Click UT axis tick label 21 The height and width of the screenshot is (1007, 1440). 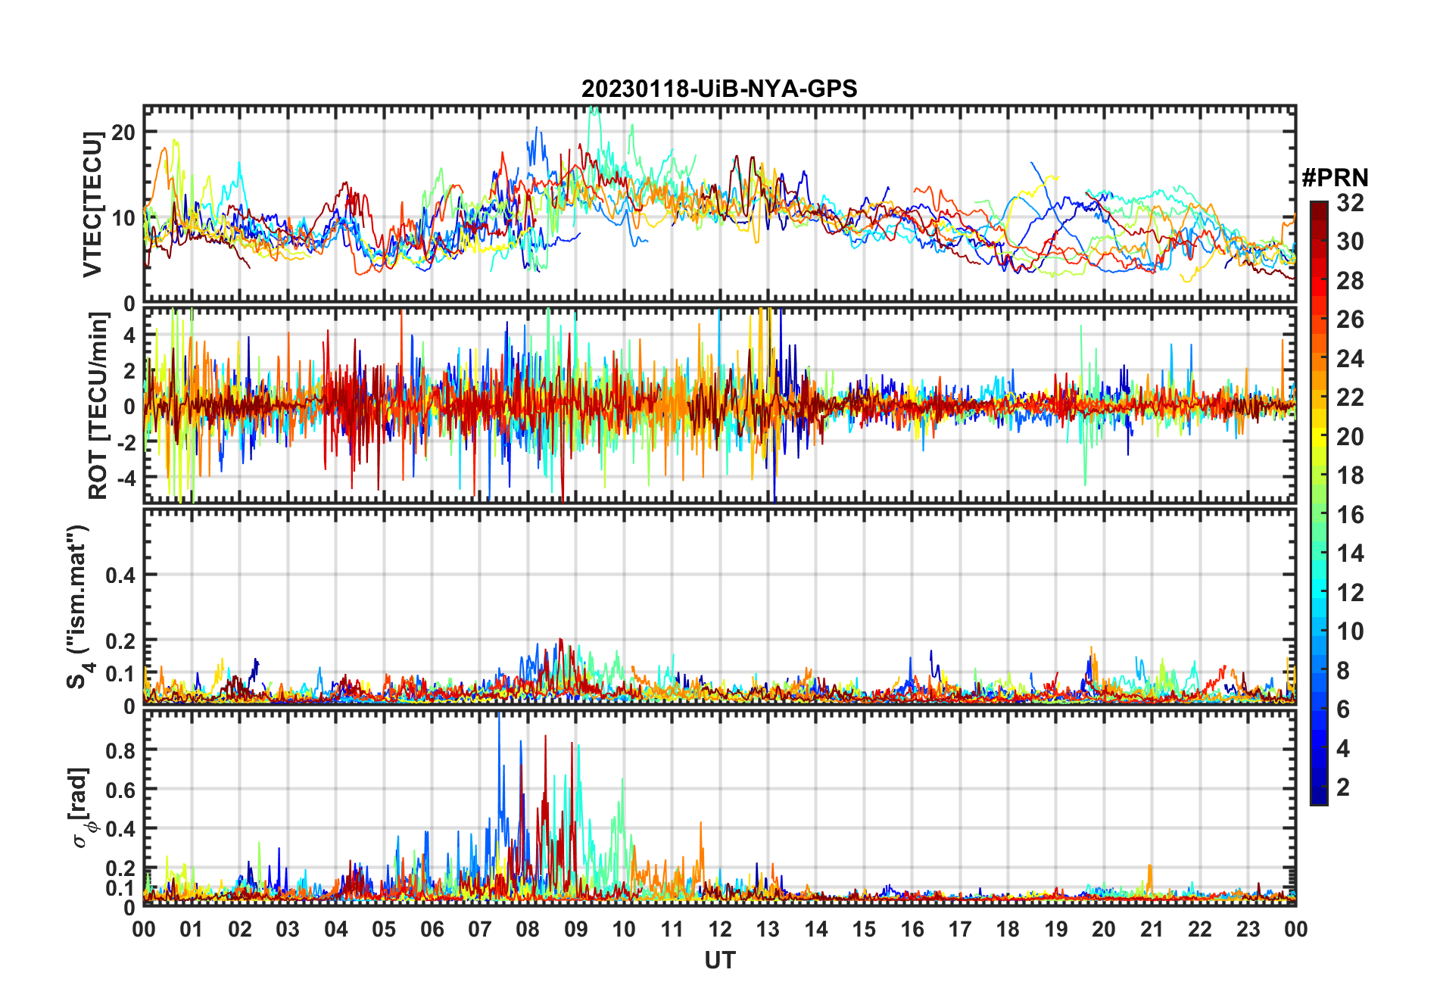1152,929
